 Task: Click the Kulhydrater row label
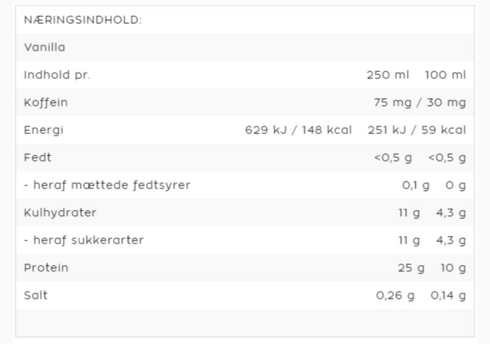click(x=60, y=212)
